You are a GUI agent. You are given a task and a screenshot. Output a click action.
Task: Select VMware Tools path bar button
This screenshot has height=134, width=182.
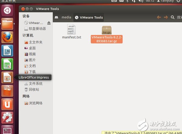coord(89,18)
